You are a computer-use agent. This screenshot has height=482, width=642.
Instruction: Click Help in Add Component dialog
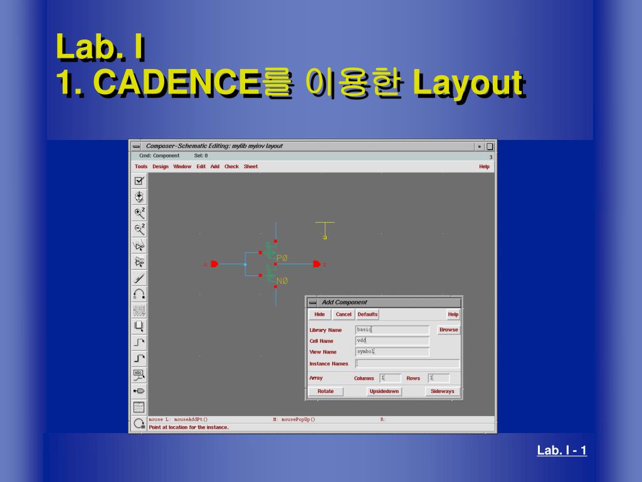453,314
